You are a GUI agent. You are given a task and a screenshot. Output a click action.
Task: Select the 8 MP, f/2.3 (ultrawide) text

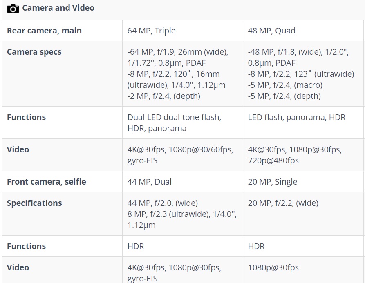(169, 214)
